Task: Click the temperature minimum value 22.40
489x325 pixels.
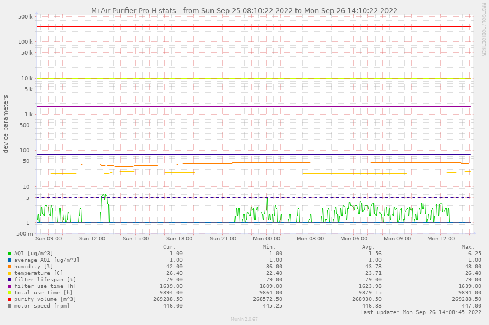Action: click(274, 273)
